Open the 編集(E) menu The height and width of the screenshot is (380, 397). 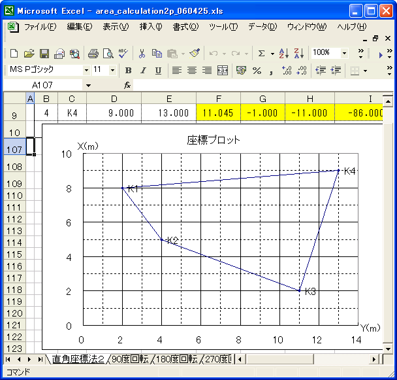tap(80, 27)
